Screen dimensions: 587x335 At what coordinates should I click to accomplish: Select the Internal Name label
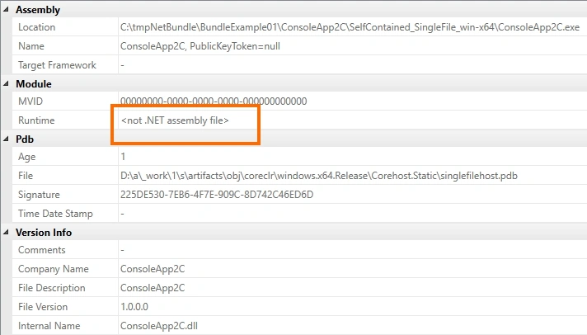pyautogui.click(x=49, y=326)
